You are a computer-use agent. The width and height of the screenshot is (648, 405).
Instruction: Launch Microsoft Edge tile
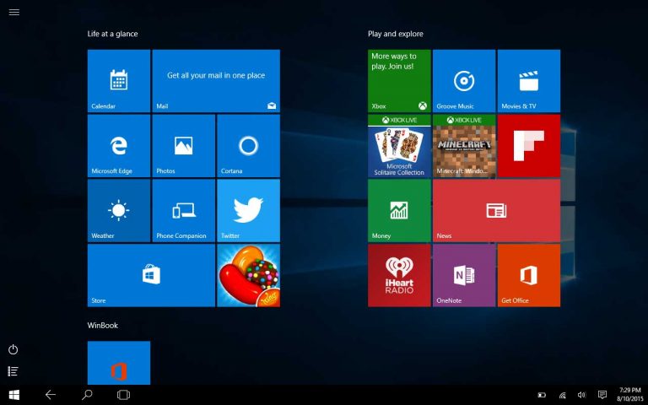[119, 146]
